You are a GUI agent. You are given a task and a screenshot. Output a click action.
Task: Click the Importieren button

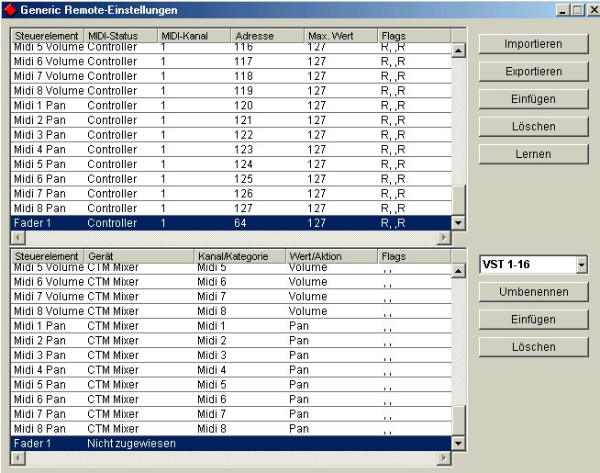point(533,44)
